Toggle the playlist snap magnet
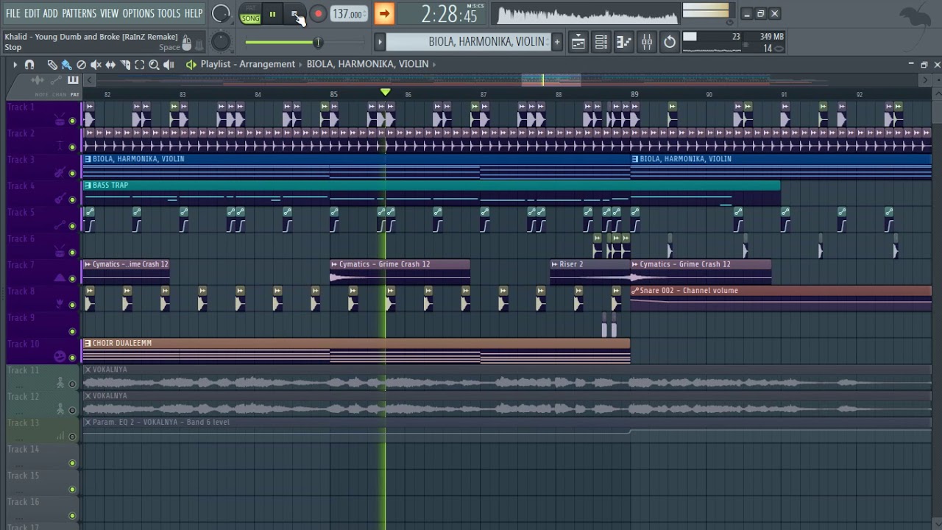The width and height of the screenshot is (942, 530). pyautogui.click(x=29, y=65)
